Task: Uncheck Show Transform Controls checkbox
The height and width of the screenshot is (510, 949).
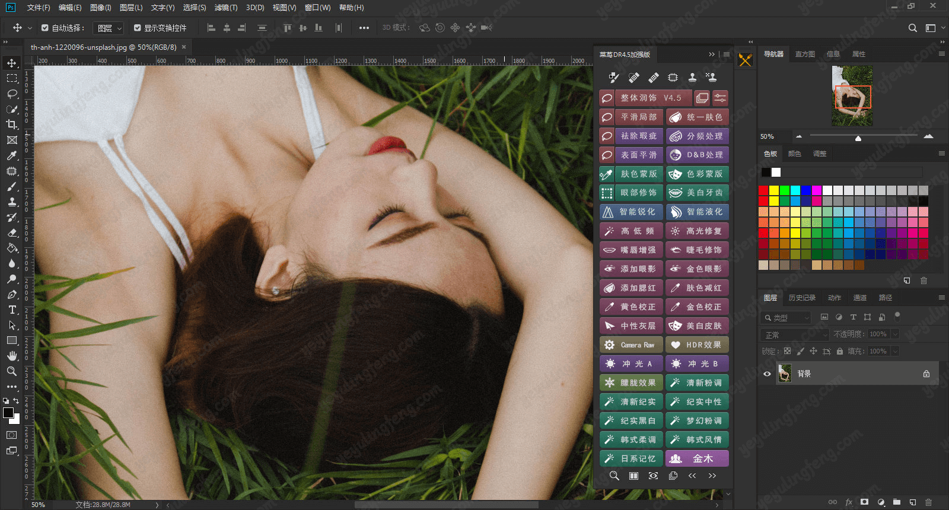Action: pyautogui.click(x=138, y=28)
